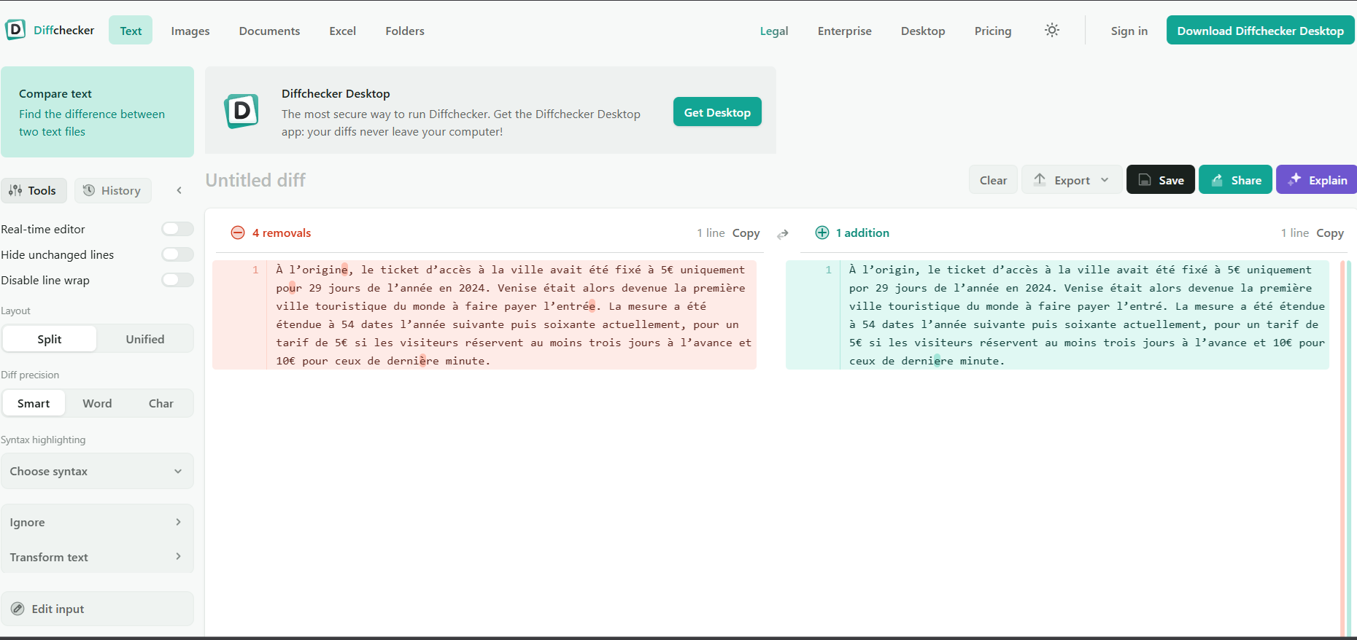
Task: Toggle Disable line wrap switch
Action: coord(177,280)
